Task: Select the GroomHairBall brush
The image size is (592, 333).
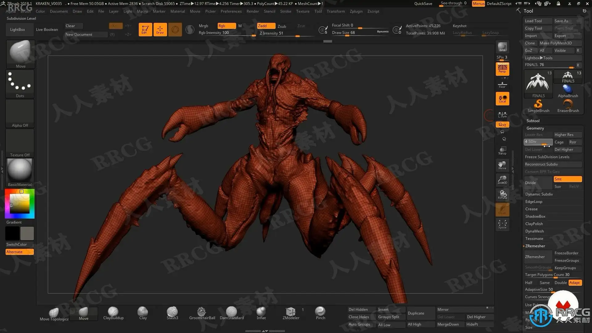Action: 202,314
